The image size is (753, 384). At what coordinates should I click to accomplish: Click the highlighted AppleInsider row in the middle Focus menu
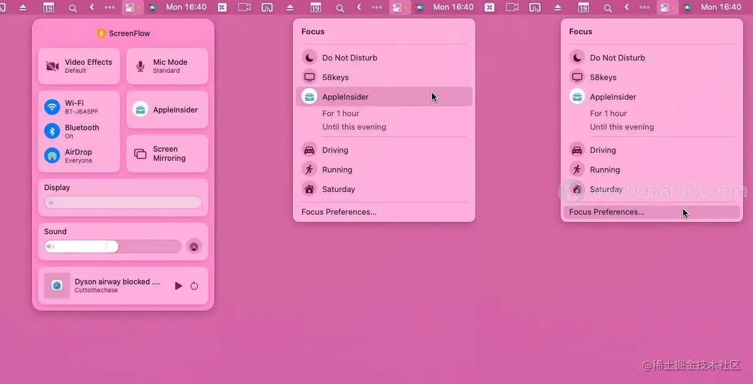(x=384, y=97)
